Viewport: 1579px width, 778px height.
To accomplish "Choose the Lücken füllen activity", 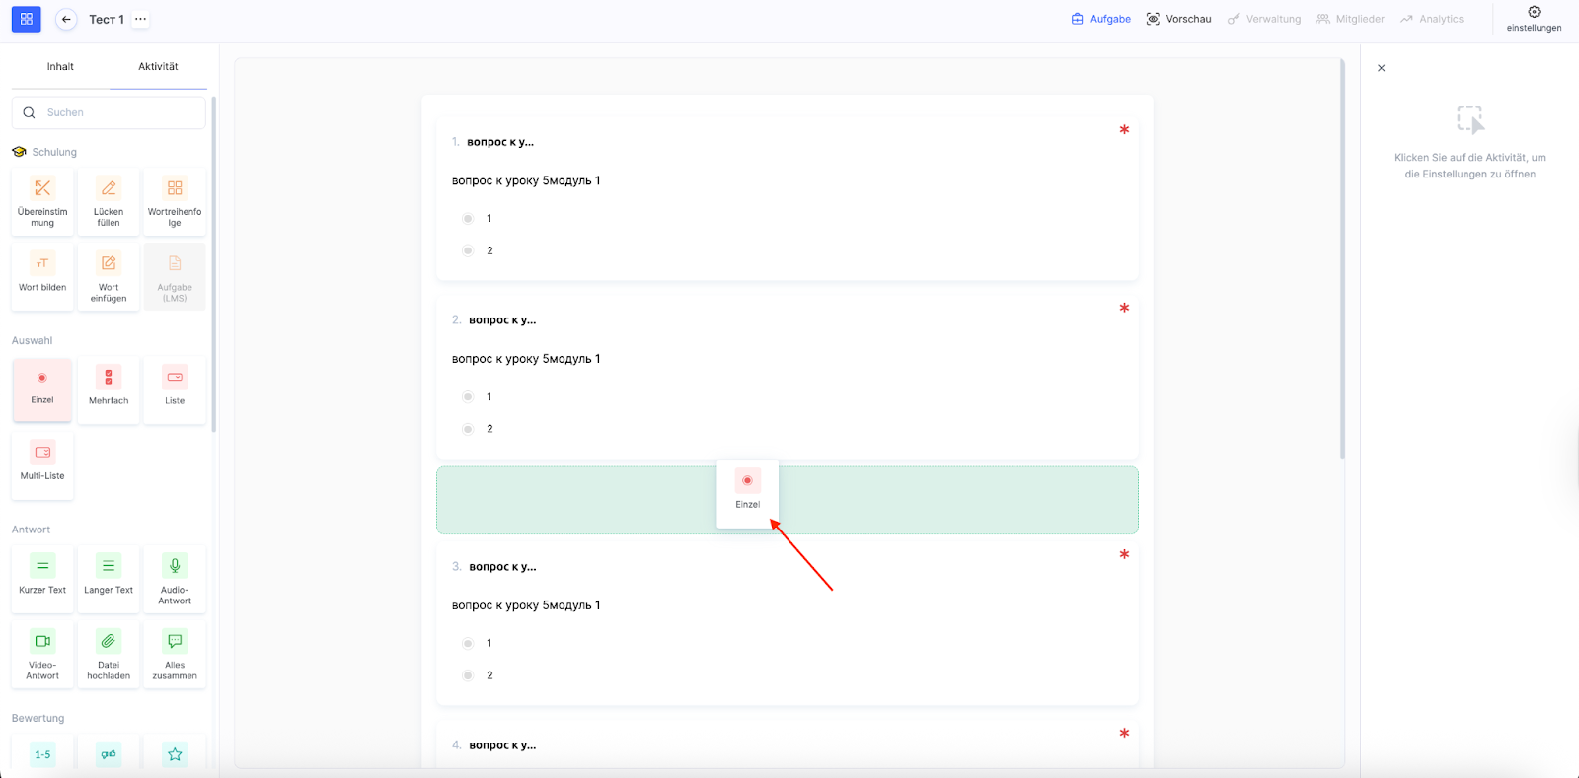I will 109,201.
